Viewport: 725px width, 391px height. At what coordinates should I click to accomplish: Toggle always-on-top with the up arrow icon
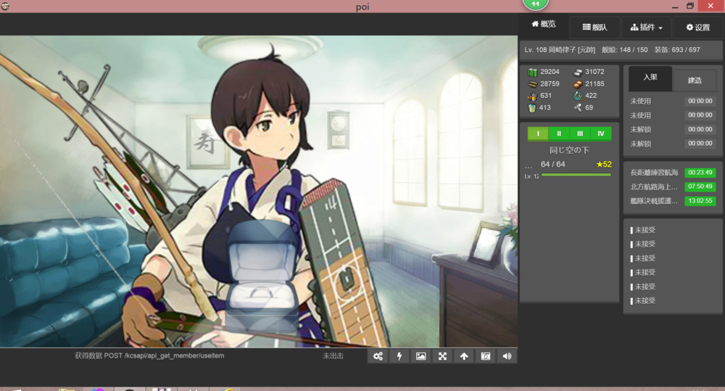tap(464, 356)
